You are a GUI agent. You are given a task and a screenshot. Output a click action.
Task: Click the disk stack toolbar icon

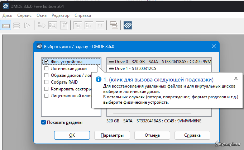[x=114, y=25]
